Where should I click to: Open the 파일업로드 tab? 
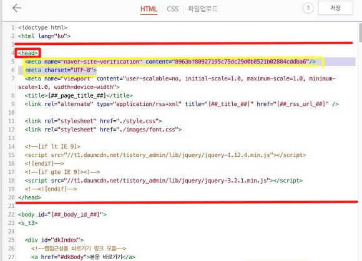(x=202, y=9)
